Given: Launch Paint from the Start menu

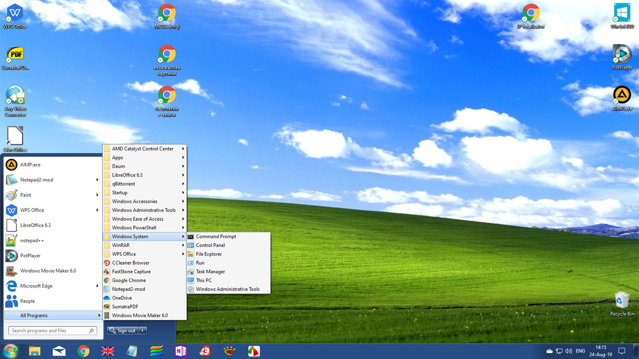Looking at the screenshot, I should 52,195.
